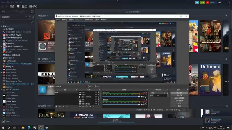Click 添加新游戏架 add shelf link
This screenshot has height=130, width=232.
[133, 12]
